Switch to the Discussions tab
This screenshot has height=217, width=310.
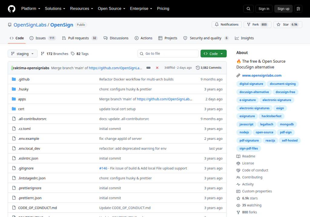[116, 38]
